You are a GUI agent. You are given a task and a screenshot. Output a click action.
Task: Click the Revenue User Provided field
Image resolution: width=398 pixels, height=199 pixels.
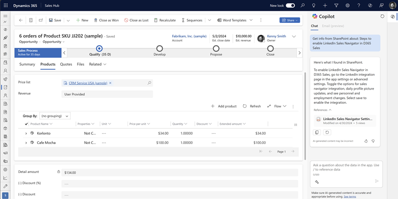(107, 94)
